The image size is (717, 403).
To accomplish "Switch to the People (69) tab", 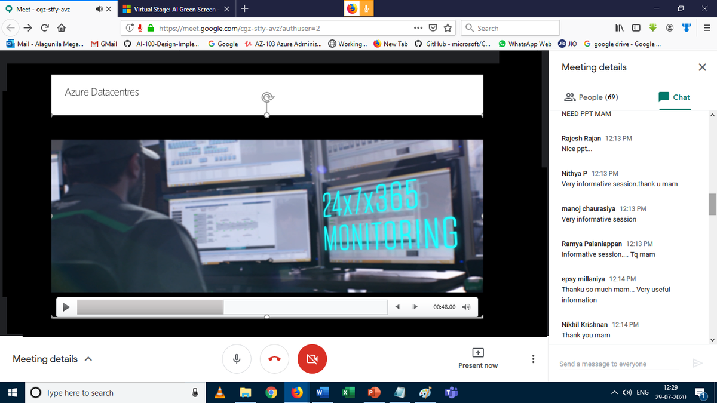I will (x=591, y=97).
